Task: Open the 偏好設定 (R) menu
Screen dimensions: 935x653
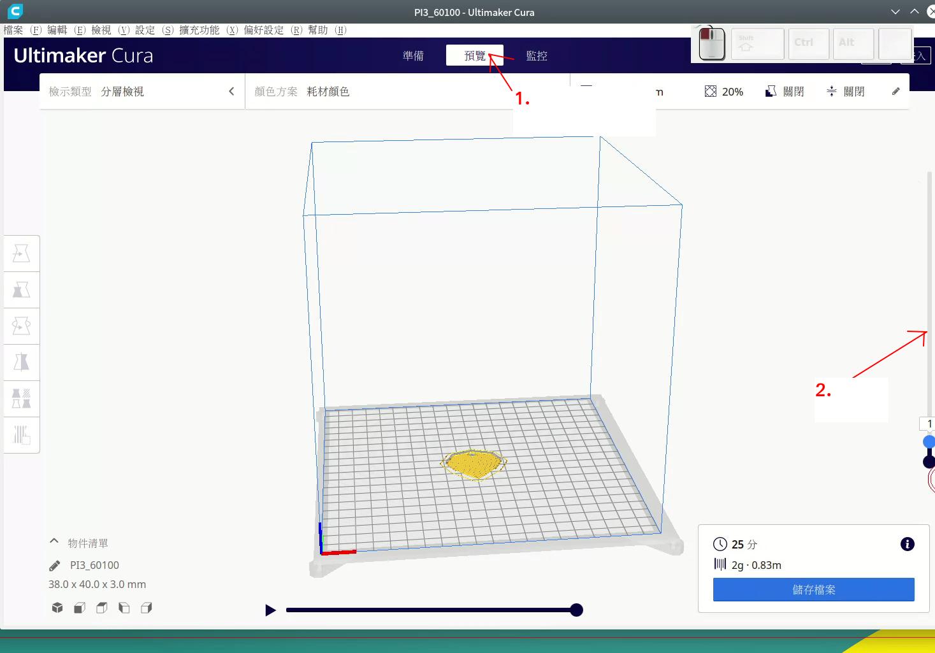Action: tap(273, 30)
